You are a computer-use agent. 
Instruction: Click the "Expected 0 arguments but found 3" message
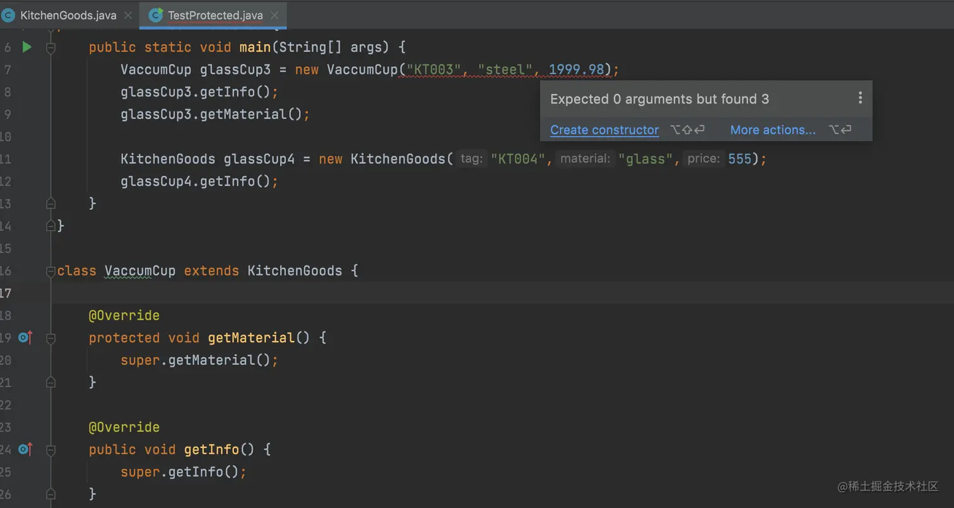click(x=659, y=99)
